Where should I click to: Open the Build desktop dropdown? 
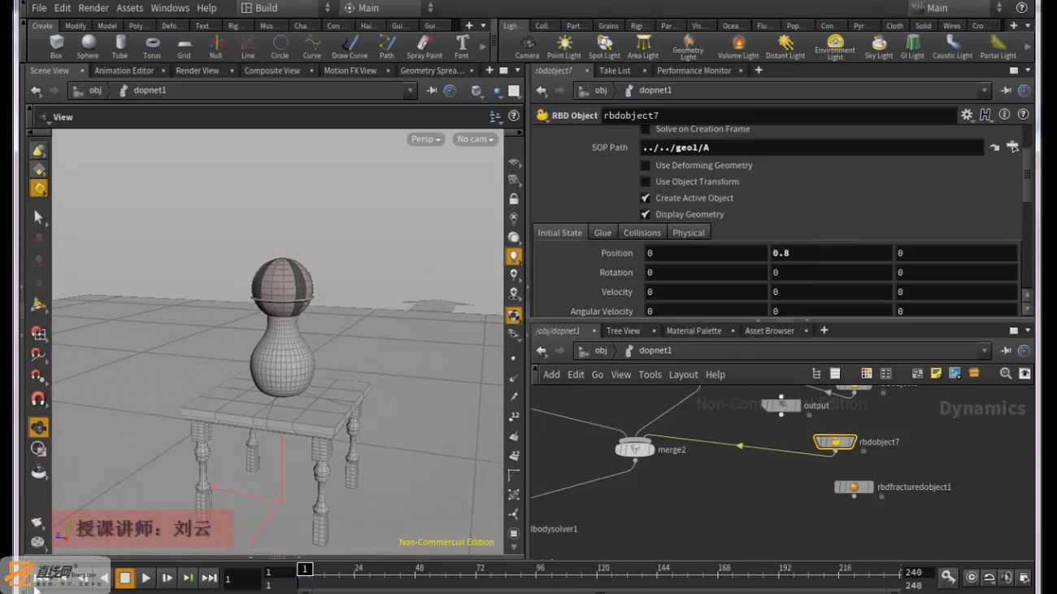point(286,8)
